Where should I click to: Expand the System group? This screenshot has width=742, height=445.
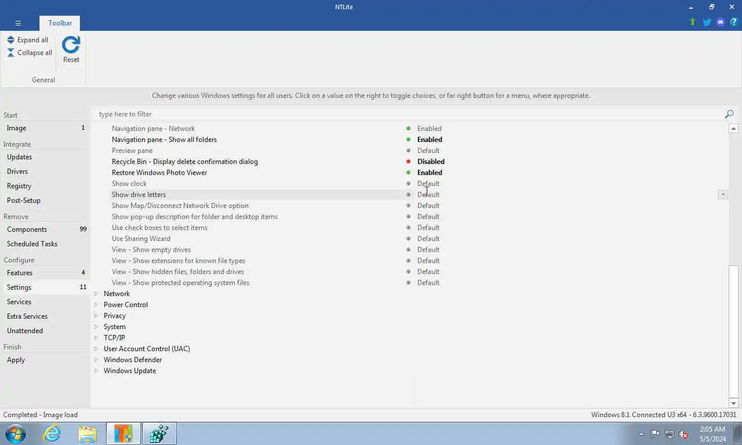point(96,327)
